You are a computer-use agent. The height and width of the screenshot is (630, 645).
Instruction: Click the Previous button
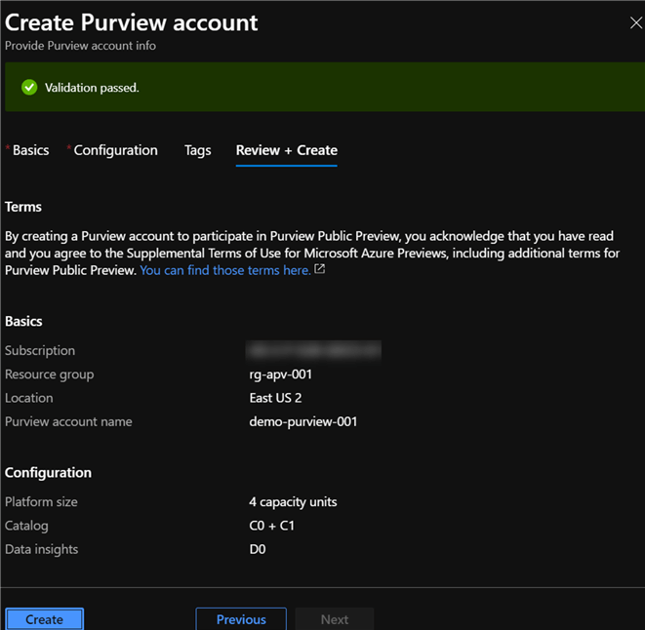click(x=241, y=619)
